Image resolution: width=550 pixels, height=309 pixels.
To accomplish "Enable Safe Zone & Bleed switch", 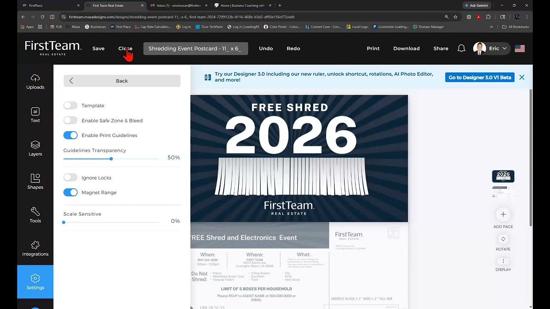I will (70, 121).
